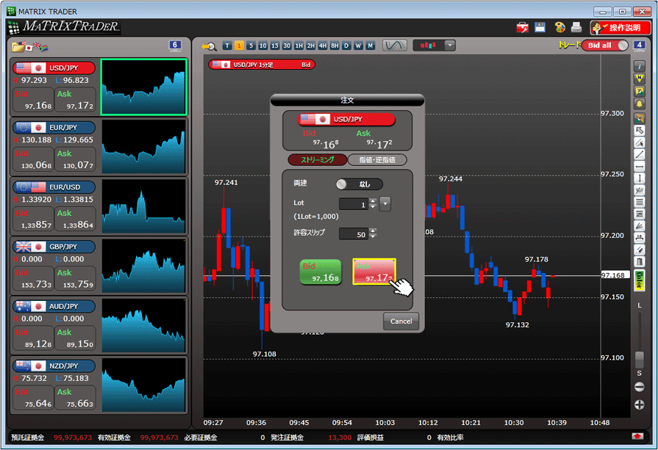Click the NZD/JPY mini chart thumbnail
The height and width of the screenshot is (450, 658).
tap(143, 385)
